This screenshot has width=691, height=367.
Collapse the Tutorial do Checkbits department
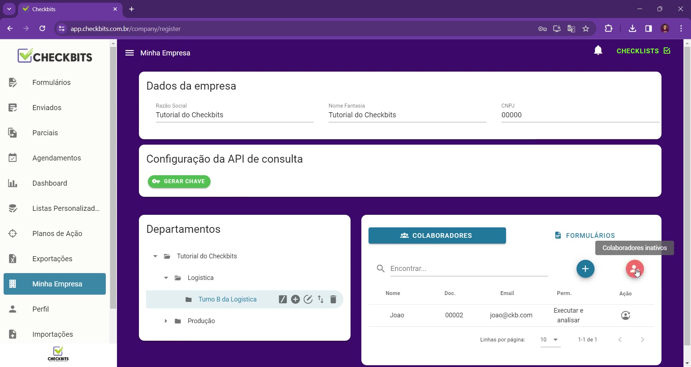point(155,256)
